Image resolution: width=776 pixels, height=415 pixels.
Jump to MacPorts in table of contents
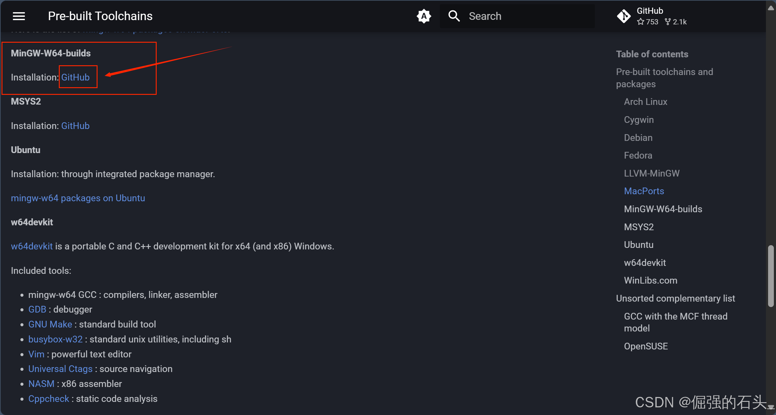click(x=644, y=191)
